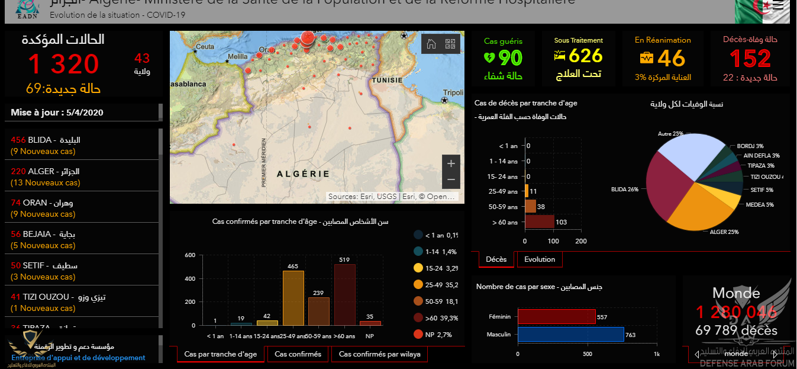Click the 25-49 ans bar showing 465
The width and height of the screenshot is (797, 369).
click(x=293, y=298)
